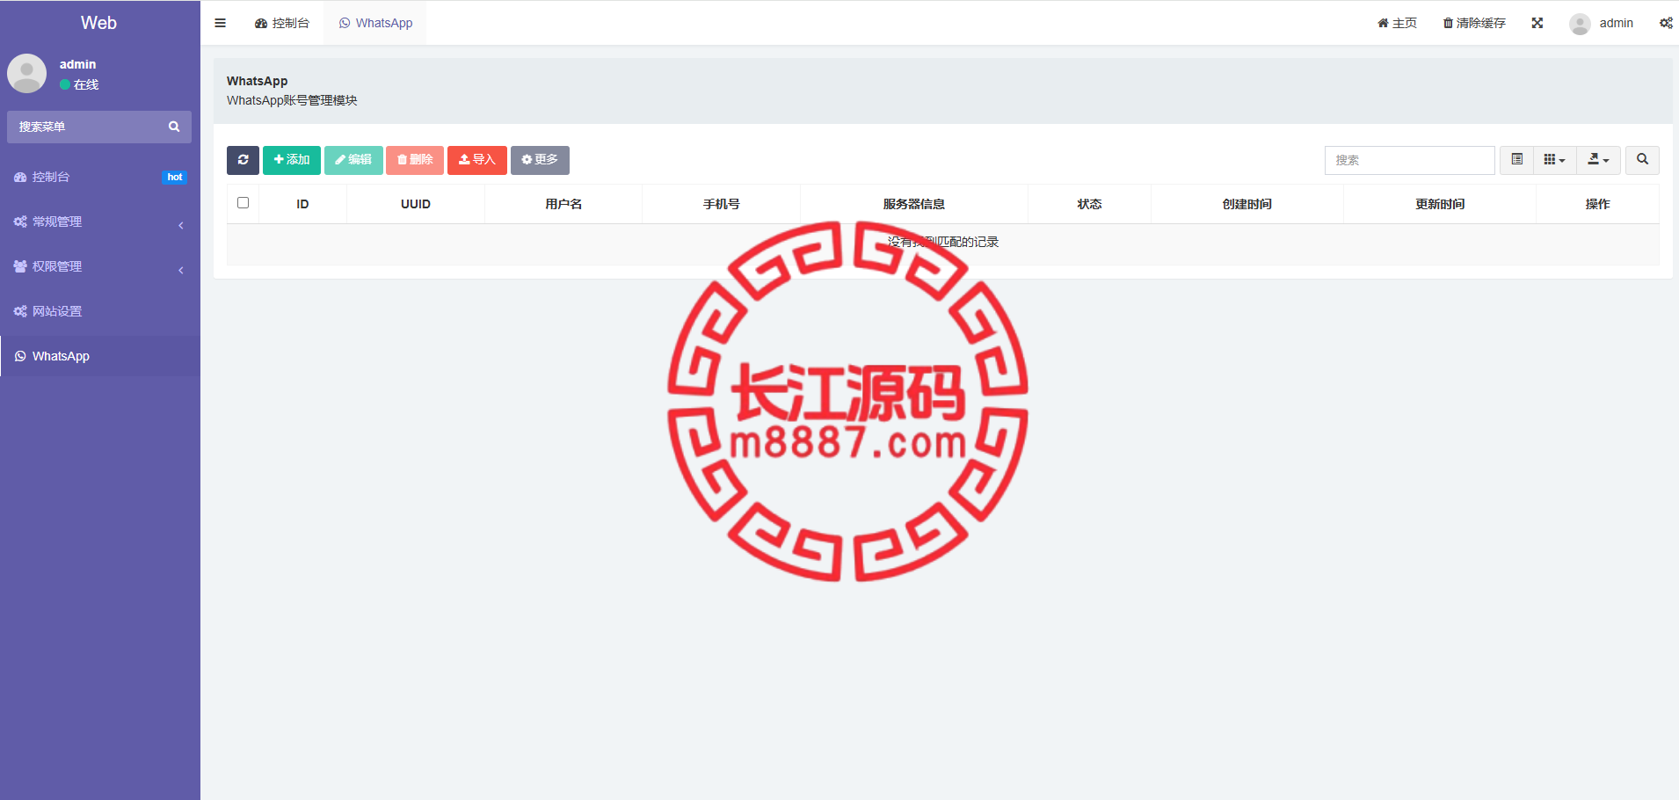Click 清除缓存 clear cache
Image resolution: width=1679 pixels, height=800 pixels.
[x=1474, y=23]
